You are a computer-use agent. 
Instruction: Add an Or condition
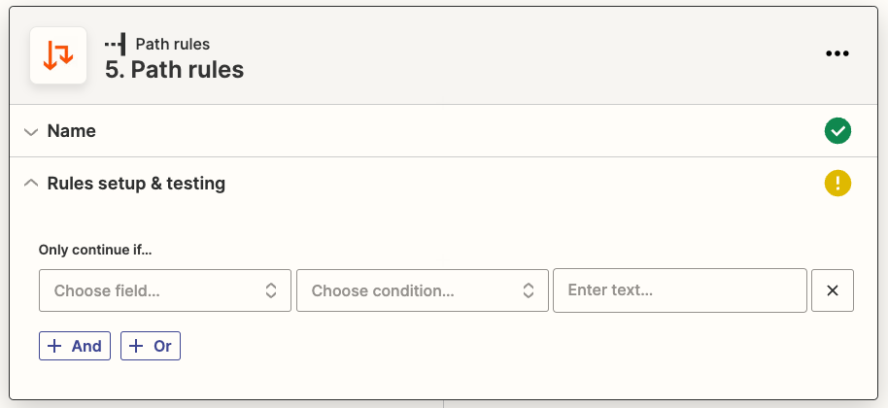[151, 346]
